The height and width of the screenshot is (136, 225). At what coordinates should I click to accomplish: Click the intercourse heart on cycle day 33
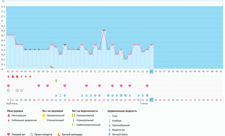(x=147, y=86)
